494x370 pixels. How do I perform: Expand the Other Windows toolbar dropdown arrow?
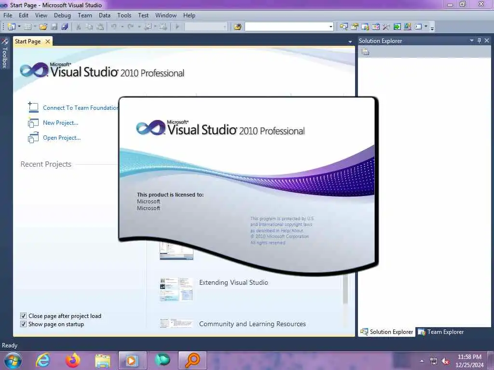tap(426, 27)
